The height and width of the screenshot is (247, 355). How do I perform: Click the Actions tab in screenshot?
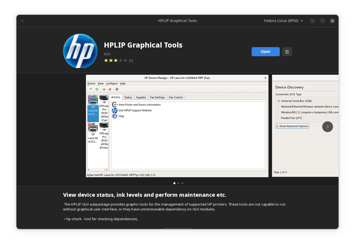click(x=116, y=97)
